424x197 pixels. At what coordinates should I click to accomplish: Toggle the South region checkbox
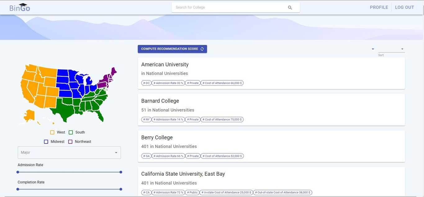tap(71, 132)
